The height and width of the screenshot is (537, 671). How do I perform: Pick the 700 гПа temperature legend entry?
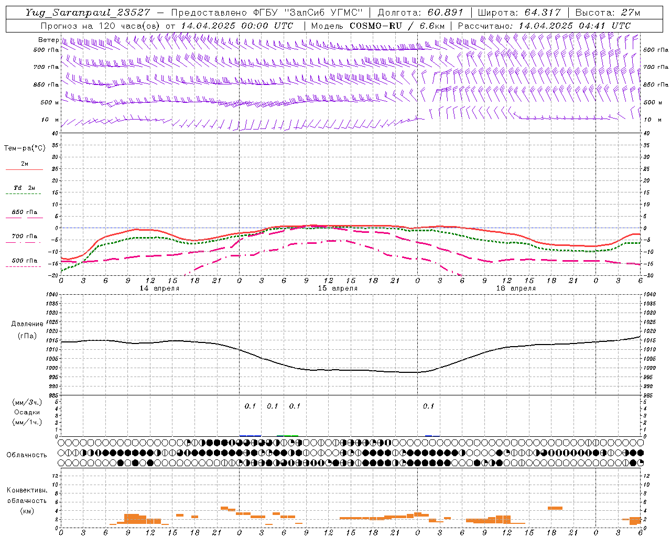[25, 237]
